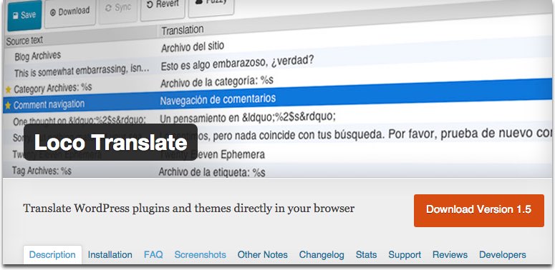Image resolution: width=555 pixels, height=270 pixels.
Task: Open the Description tab
Action: [x=52, y=255]
